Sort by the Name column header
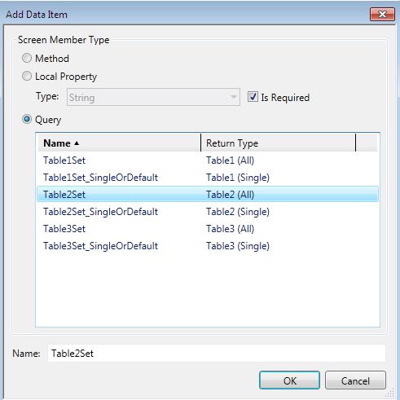This screenshot has height=400, width=400. click(119, 143)
